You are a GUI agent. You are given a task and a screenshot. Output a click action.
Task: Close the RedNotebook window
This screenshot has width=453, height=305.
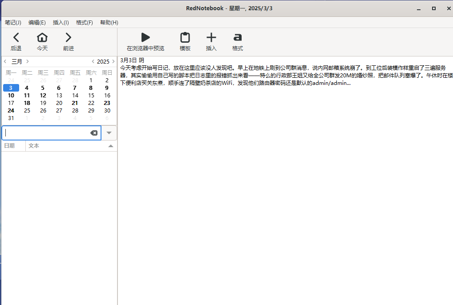449,8
